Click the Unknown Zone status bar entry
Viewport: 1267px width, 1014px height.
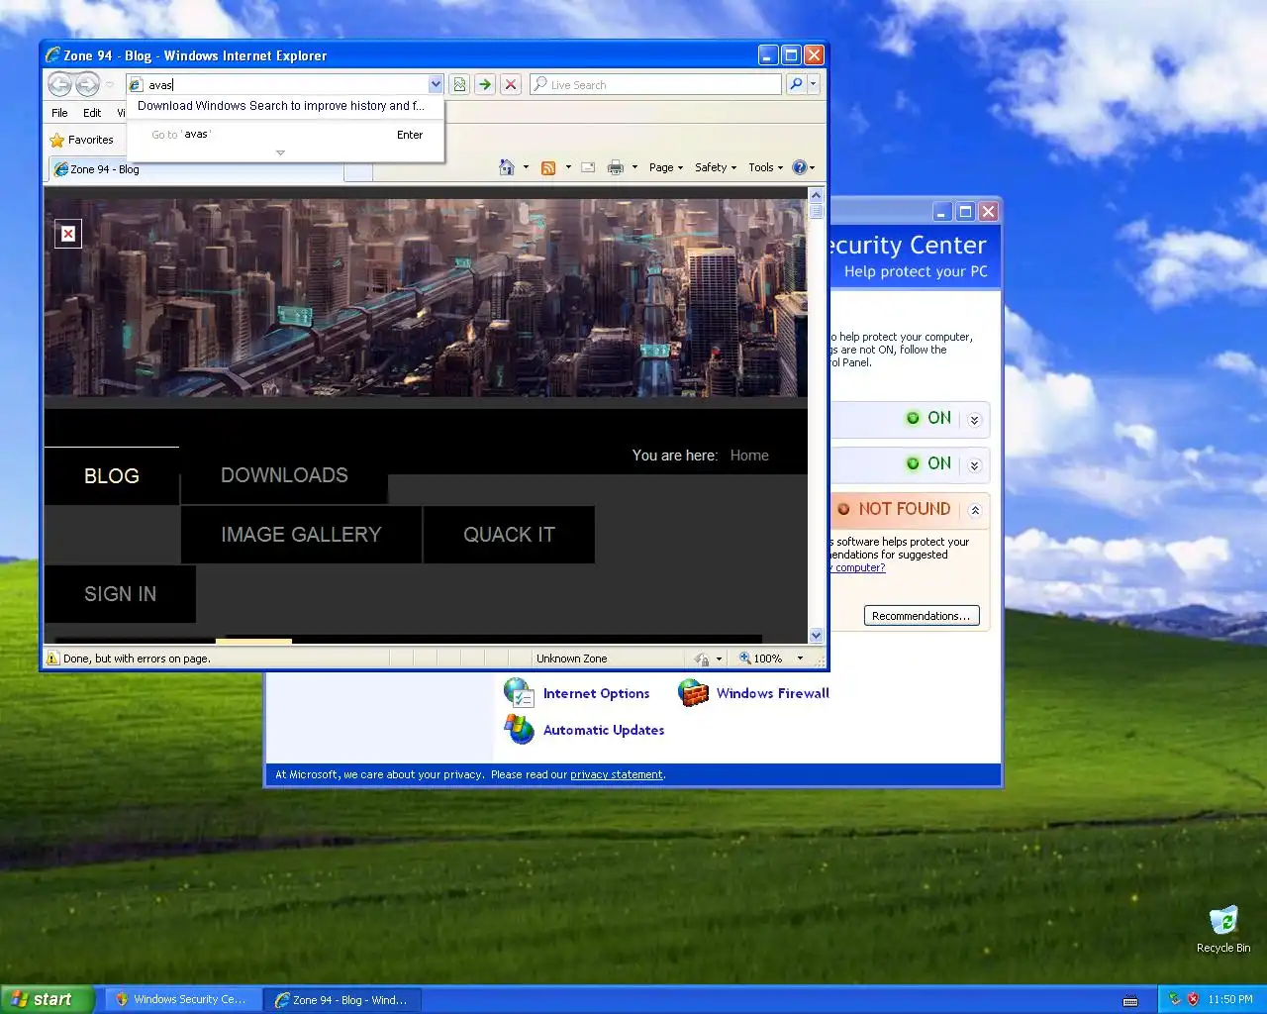571,659
